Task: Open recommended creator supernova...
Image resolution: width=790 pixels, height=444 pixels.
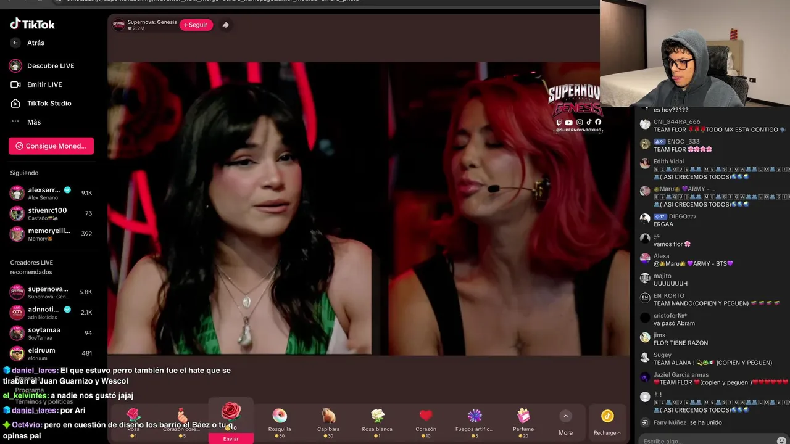Action: point(51,292)
